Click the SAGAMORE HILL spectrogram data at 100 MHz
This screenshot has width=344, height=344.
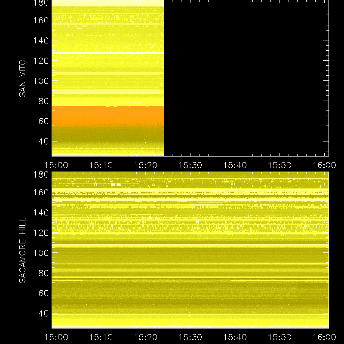point(190,253)
